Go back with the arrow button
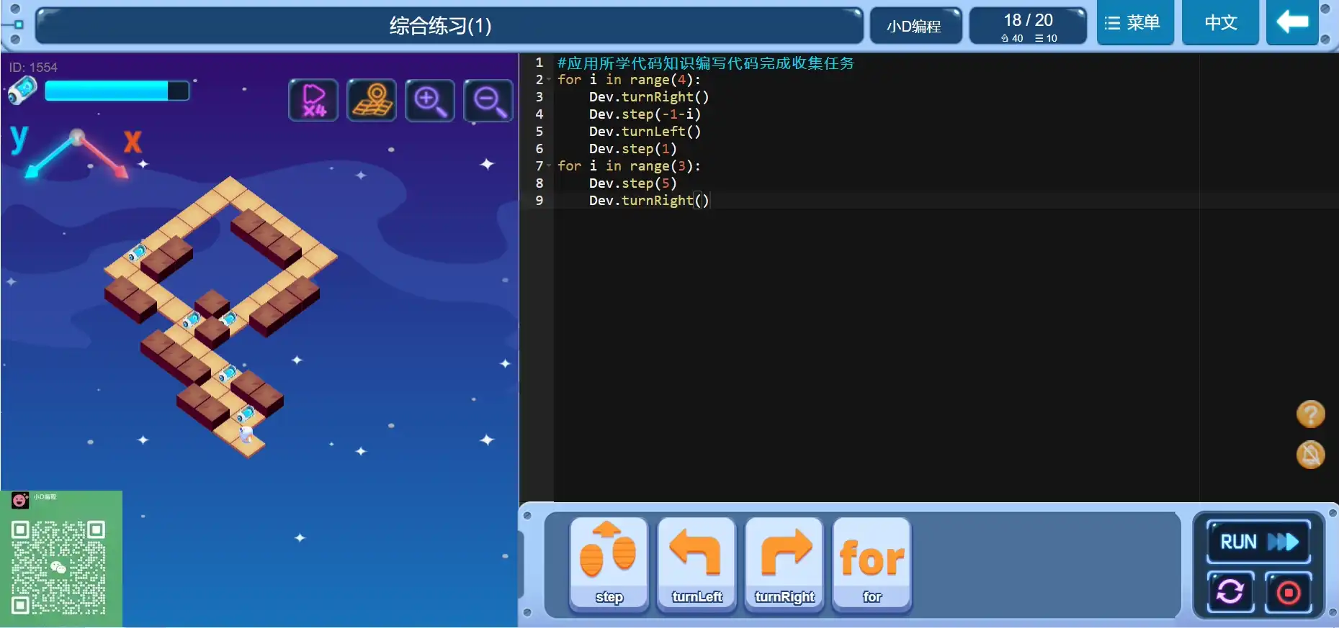Screen dimensions: 1339x628 pos(1292,23)
